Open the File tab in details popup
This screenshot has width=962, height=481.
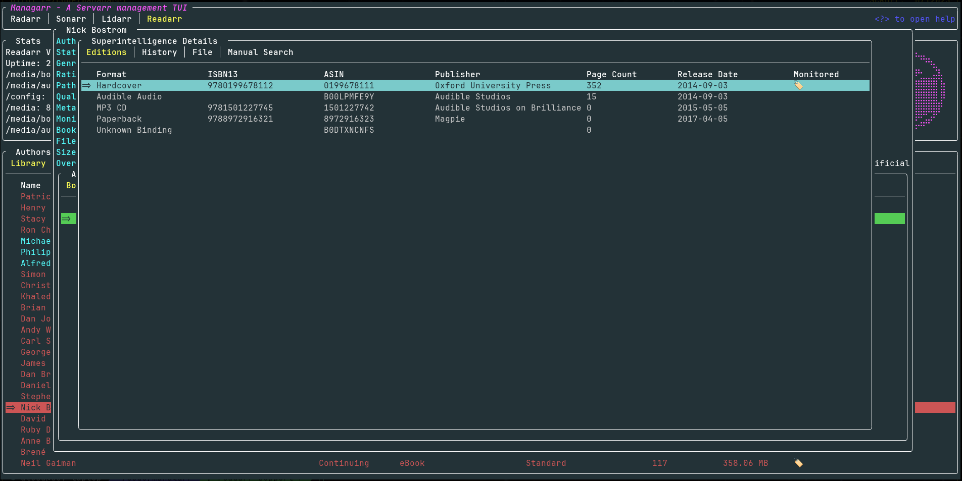click(x=202, y=52)
